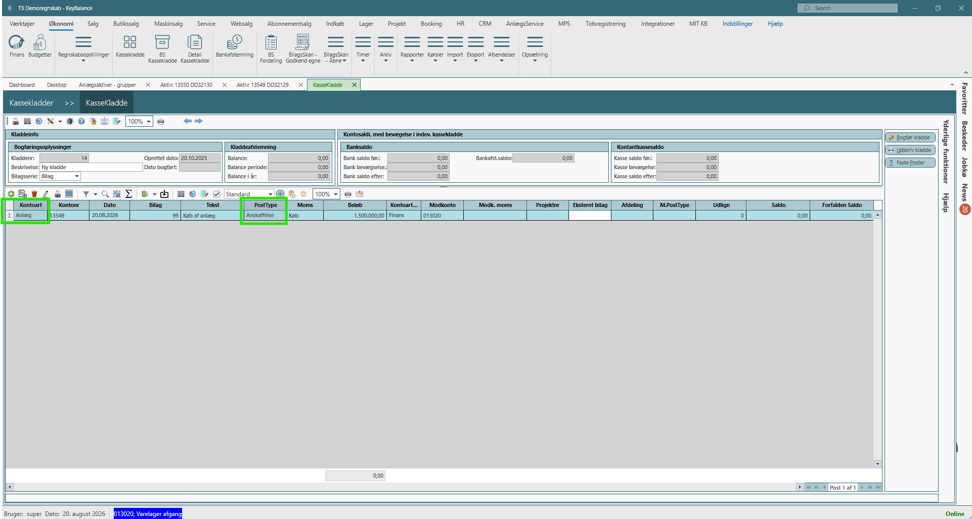Expand the Eksport ribbon menu
Viewport: 972px width, 519px height.
(475, 49)
